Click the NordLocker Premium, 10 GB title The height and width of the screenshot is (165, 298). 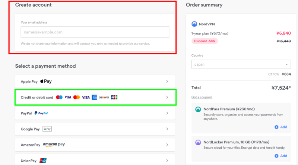(x=237, y=142)
